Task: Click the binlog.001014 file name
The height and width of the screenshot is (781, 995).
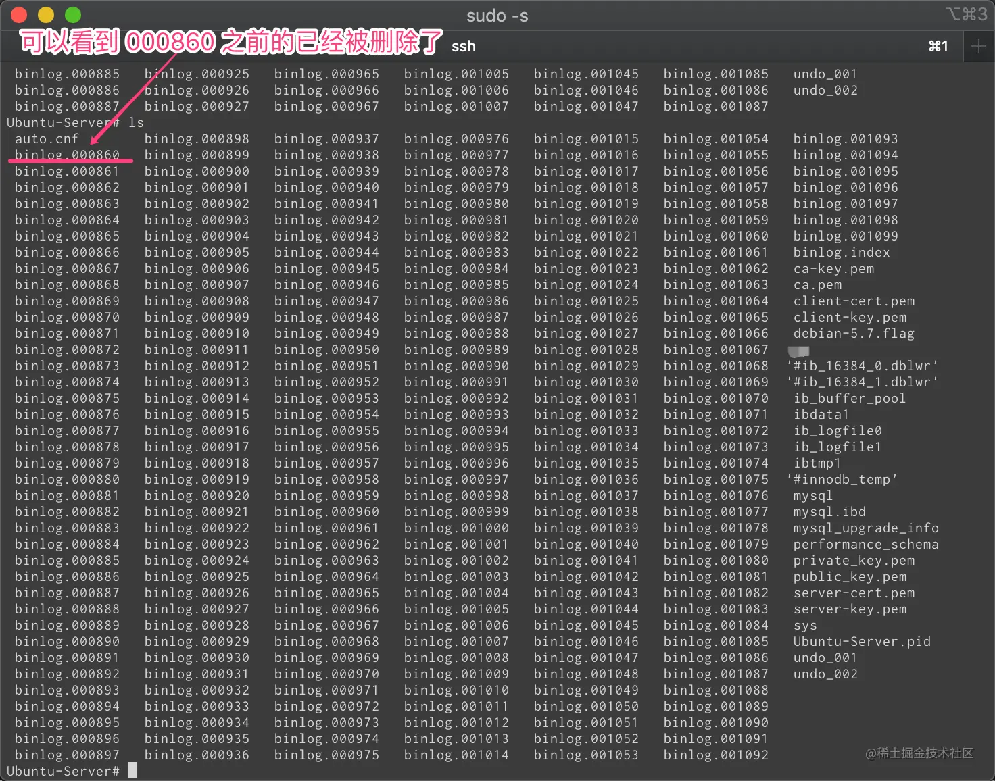Action: pyautogui.click(x=456, y=755)
